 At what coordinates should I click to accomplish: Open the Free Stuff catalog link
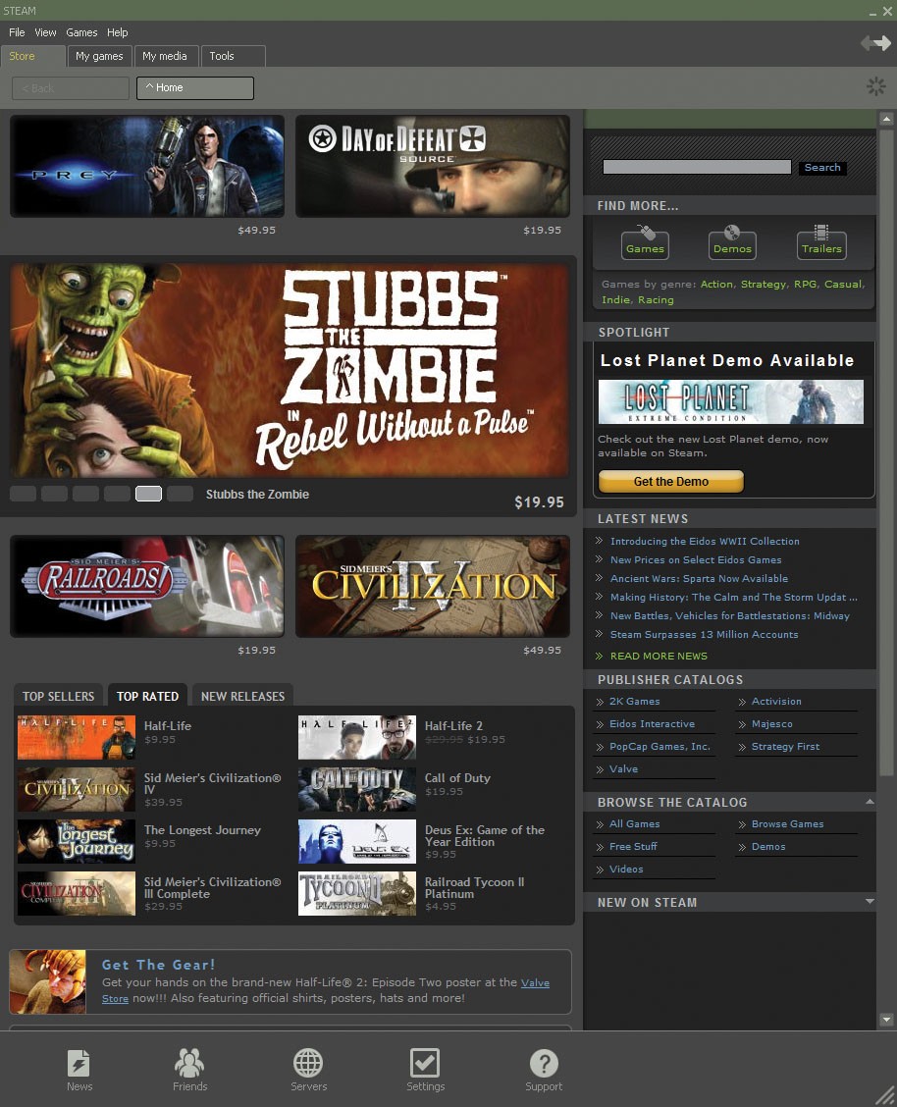click(633, 847)
